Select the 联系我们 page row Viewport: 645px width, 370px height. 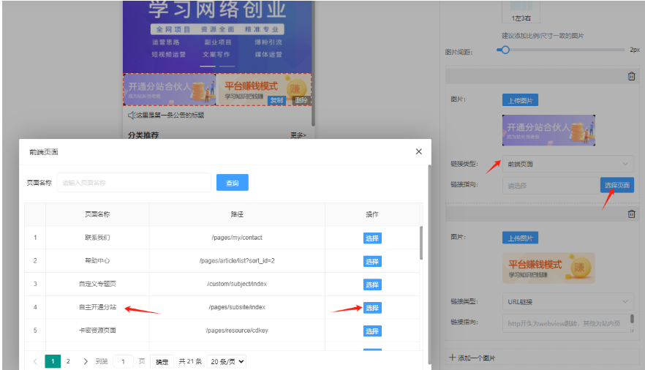(x=372, y=238)
